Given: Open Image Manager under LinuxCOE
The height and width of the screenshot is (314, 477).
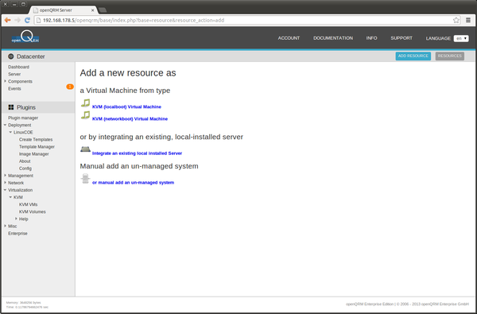Looking at the screenshot, I should pos(33,154).
